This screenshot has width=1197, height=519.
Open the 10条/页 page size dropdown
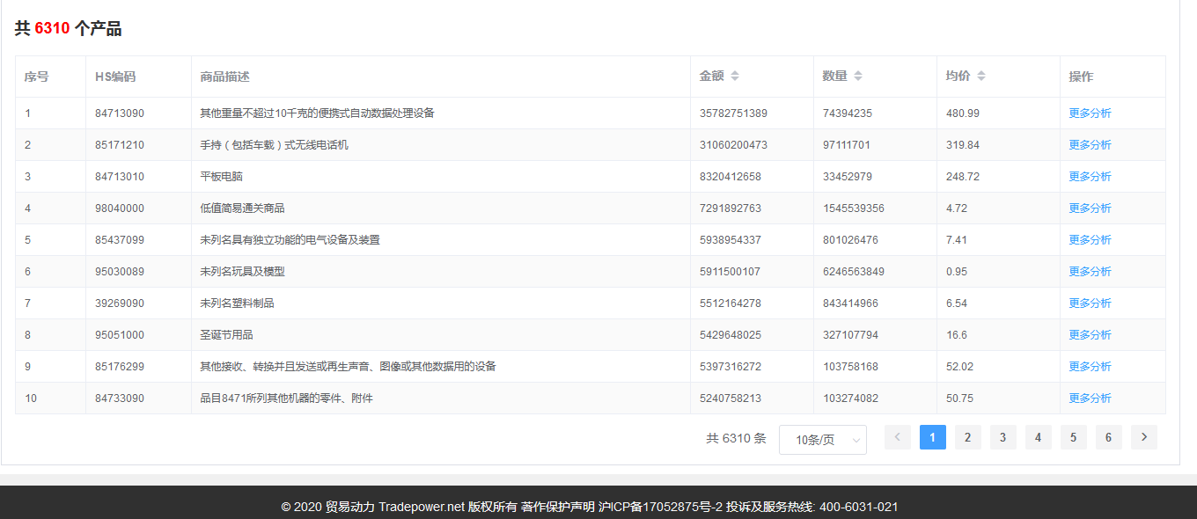tap(823, 440)
